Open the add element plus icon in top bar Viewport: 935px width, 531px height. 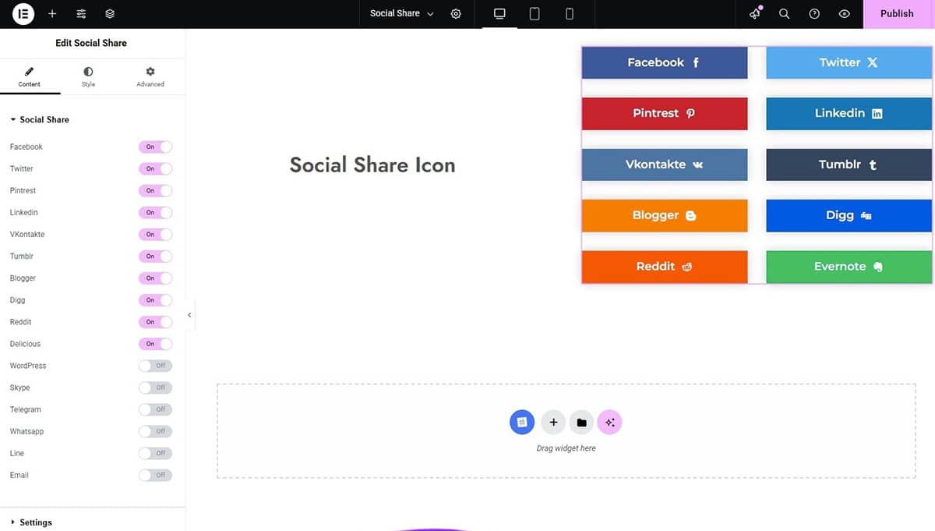52,14
